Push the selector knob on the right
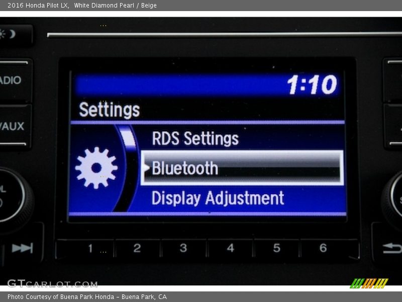 pos(393,198)
